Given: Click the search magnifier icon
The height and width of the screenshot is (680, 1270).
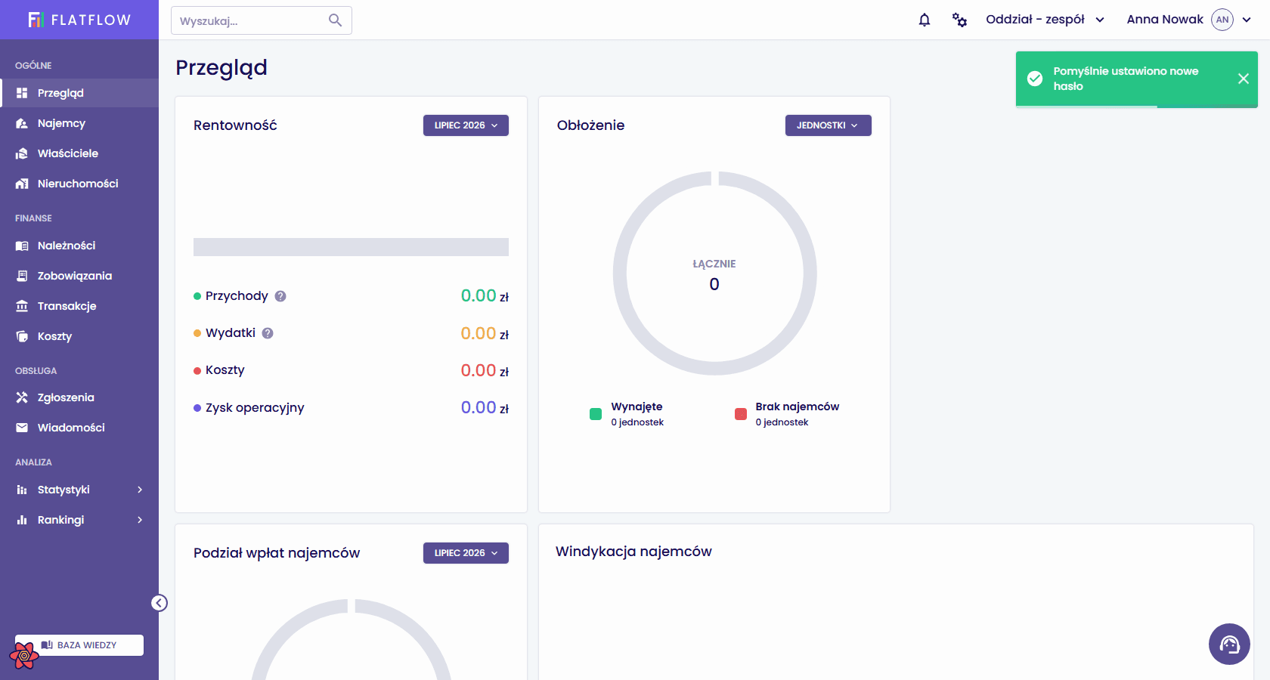Looking at the screenshot, I should pyautogui.click(x=335, y=20).
